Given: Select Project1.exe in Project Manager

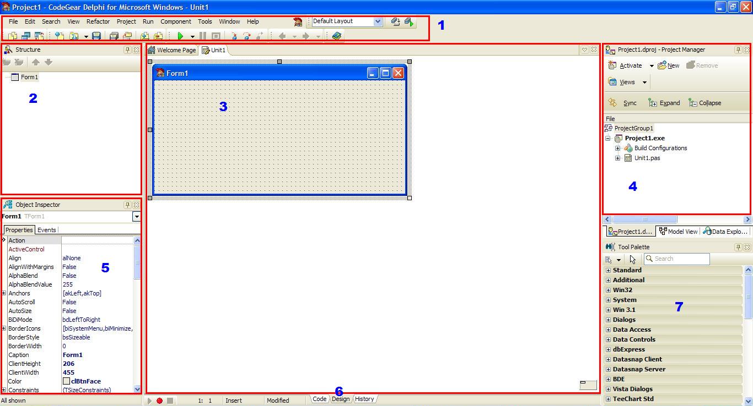Looking at the screenshot, I should tap(644, 138).
